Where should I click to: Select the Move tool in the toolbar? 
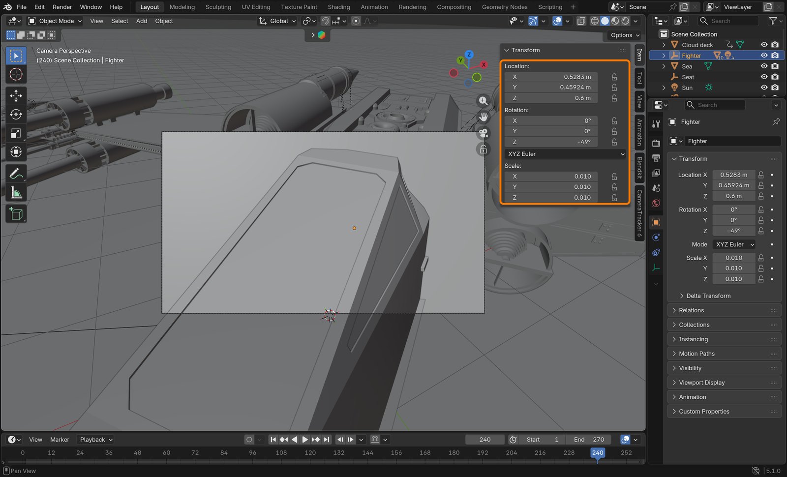[16, 95]
